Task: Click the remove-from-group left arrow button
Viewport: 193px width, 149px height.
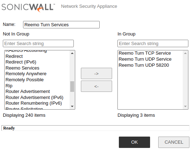Action: [x=96, y=86]
